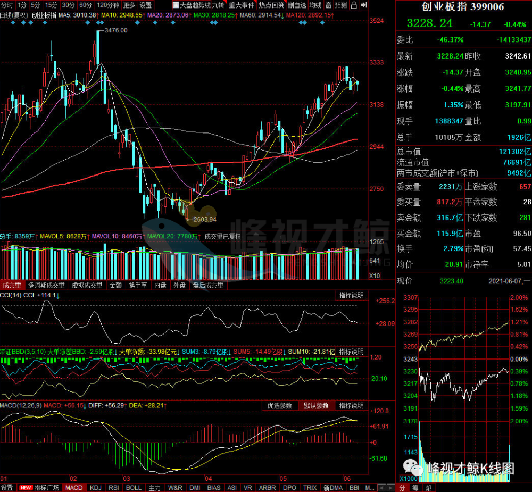The image size is (532, 492).
Task: Select the TRIX indicator tab
Action: coord(310,488)
